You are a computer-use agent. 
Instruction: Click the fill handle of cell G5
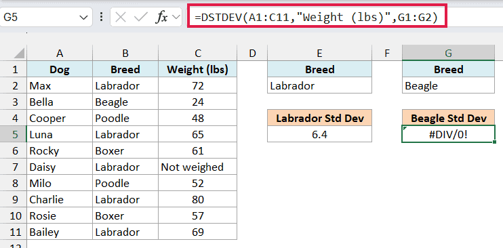[x=494, y=142]
